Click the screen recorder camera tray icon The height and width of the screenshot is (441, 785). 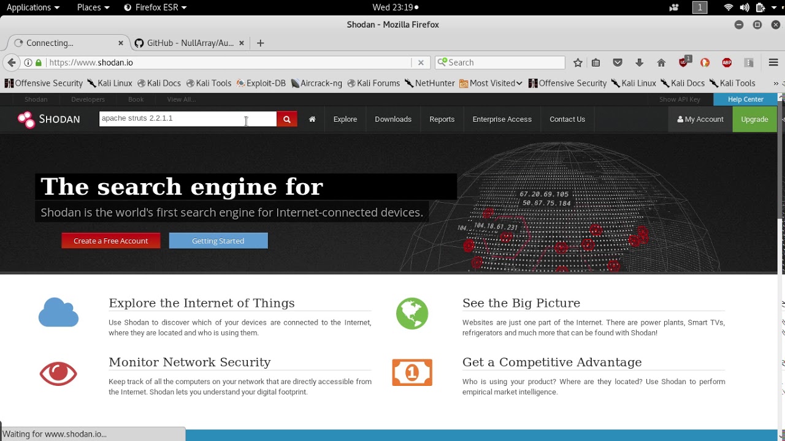(674, 7)
